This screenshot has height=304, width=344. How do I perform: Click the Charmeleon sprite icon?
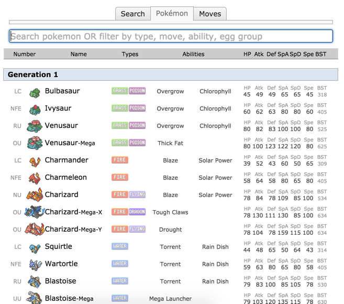pos(35,178)
